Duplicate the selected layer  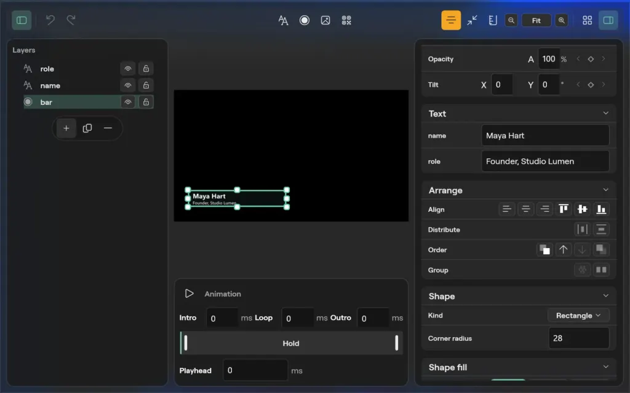click(87, 128)
